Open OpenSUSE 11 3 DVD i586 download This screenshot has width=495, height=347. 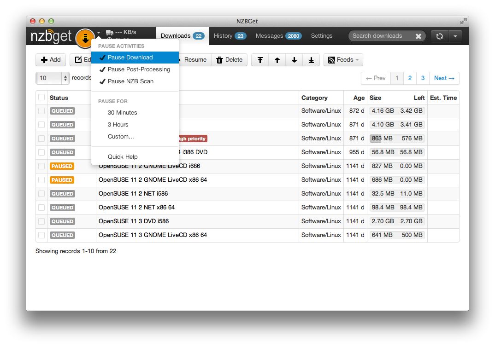click(x=134, y=221)
